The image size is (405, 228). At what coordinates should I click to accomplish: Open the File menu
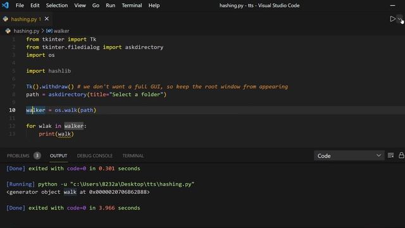point(20,6)
